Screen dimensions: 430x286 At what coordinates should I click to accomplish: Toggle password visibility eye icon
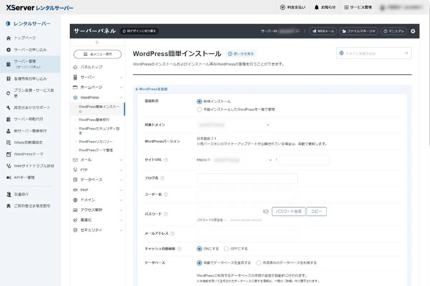(266, 212)
